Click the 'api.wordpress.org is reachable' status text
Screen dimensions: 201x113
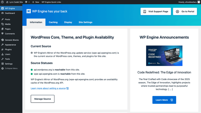(x=57, y=70)
